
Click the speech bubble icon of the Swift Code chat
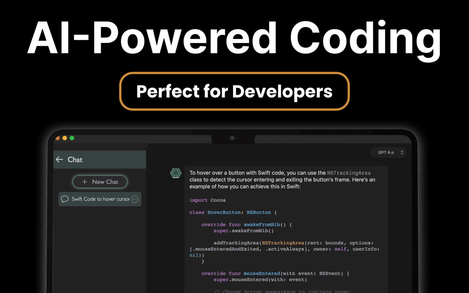65,199
